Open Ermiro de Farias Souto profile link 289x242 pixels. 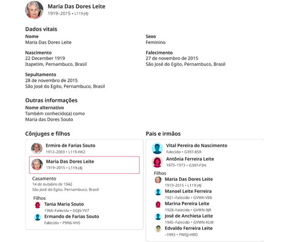[x=71, y=146]
